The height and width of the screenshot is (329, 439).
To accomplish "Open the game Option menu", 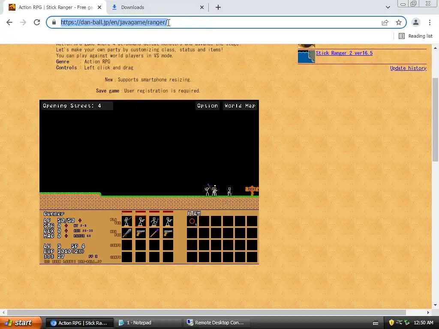I will pos(207,106).
